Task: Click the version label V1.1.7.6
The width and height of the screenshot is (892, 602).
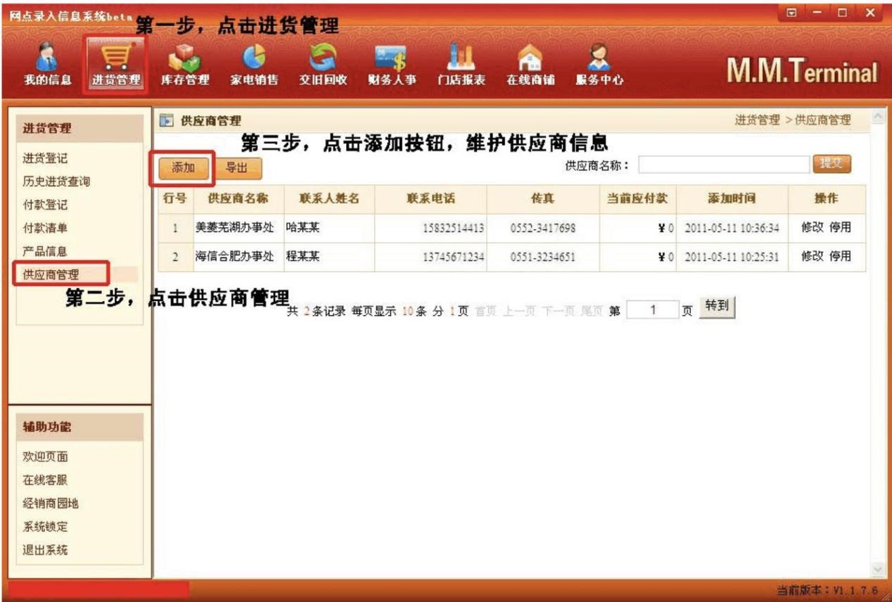Action: point(855,590)
